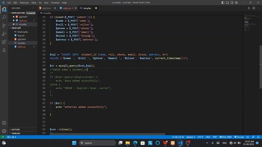Click the Run Code play icon

click(x=249, y=8)
